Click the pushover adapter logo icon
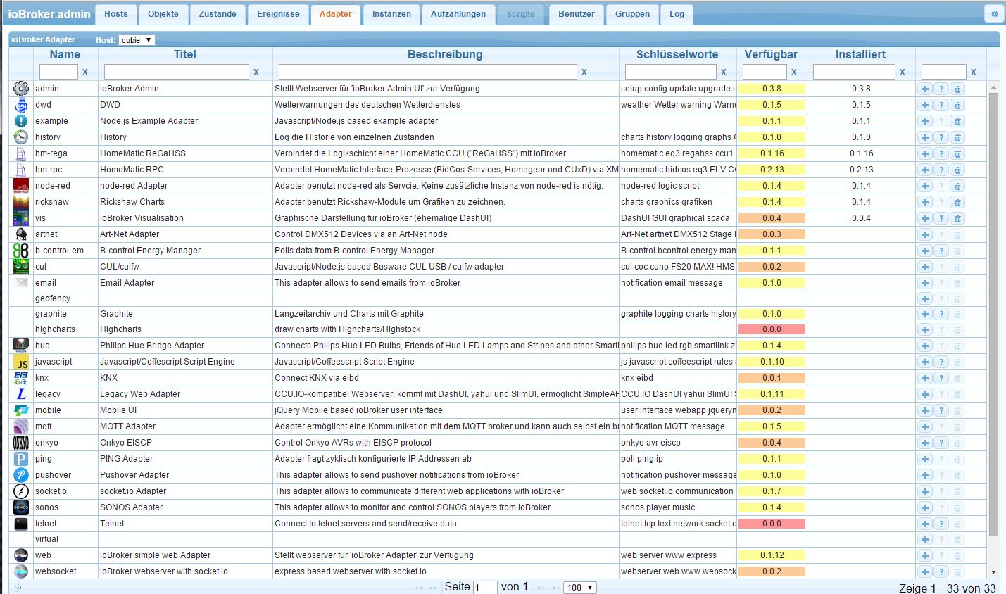Viewport: 1006px width, 594px height. [x=21, y=475]
